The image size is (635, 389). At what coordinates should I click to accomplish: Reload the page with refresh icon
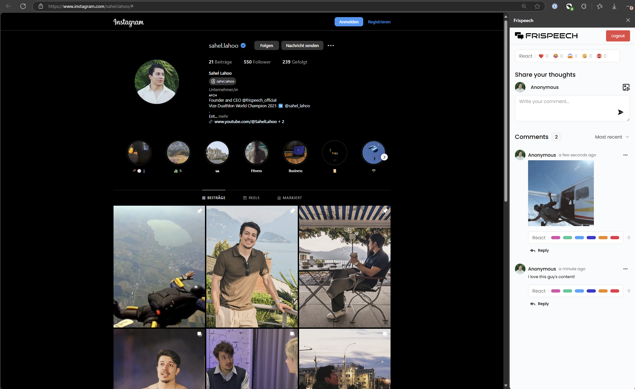[23, 6]
